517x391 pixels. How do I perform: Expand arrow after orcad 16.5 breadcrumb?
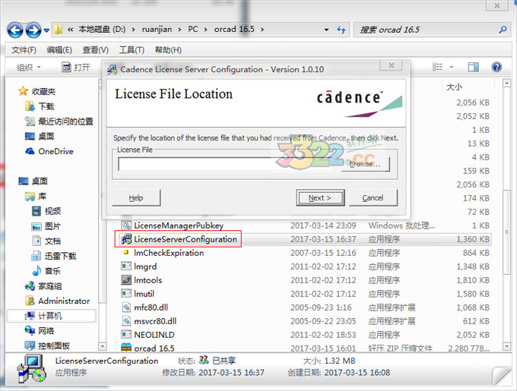click(262, 30)
